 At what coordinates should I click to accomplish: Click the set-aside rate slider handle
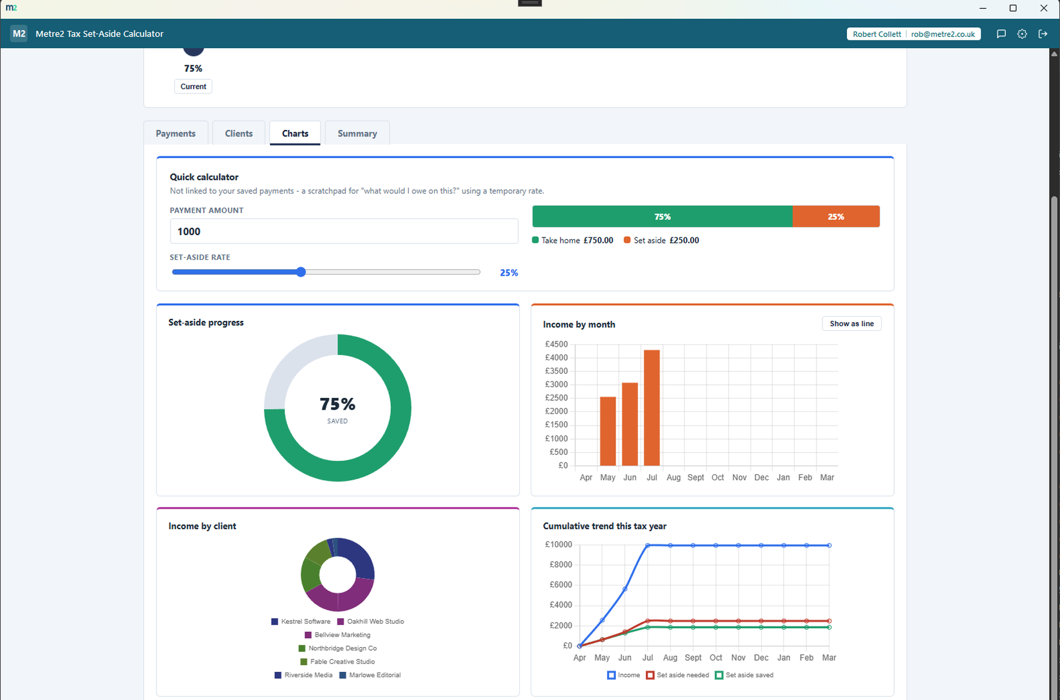point(301,272)
